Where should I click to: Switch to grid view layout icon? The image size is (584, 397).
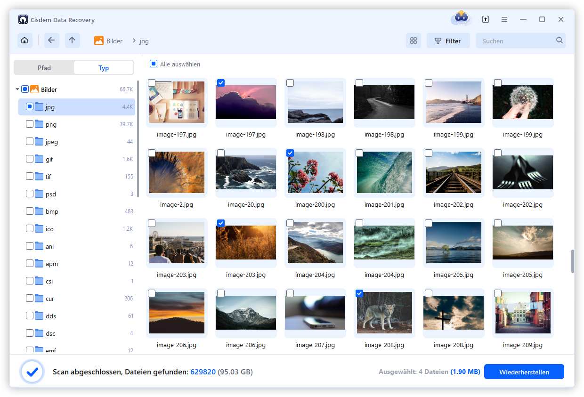pos(414,41)
